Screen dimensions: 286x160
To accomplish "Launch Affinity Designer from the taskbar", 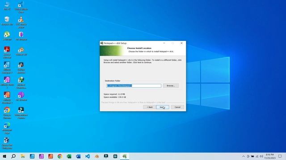I will 32,156.
